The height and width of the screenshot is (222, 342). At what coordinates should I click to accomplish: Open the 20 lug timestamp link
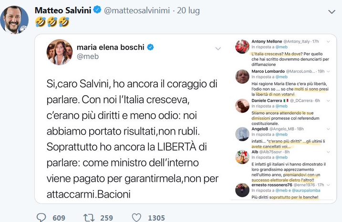187,10
